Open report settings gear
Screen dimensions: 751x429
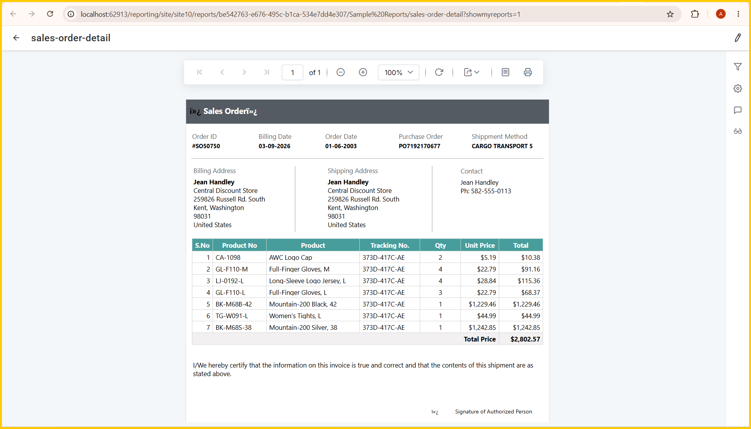737,89
